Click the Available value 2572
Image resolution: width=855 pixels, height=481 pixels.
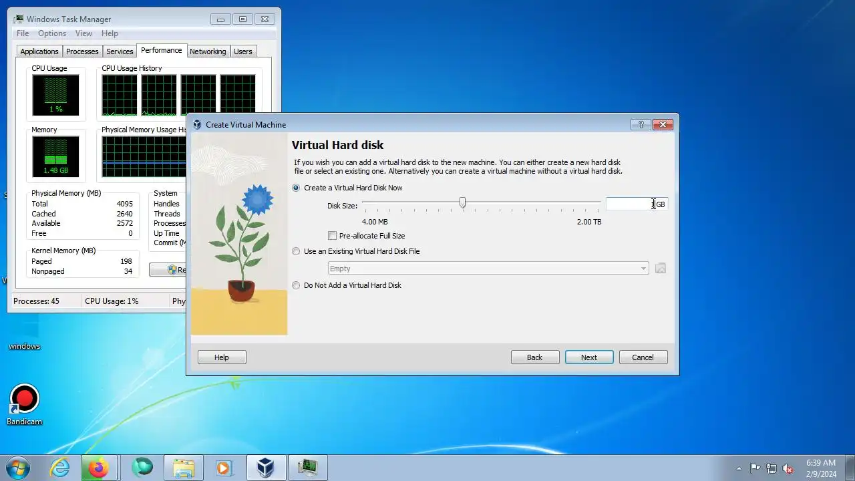125,223
